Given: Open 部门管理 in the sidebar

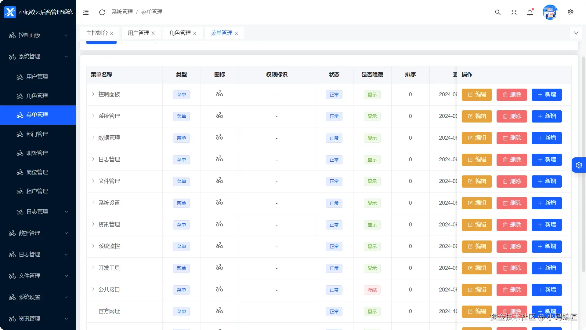Looking at the screenshot, I should point(37,134).
